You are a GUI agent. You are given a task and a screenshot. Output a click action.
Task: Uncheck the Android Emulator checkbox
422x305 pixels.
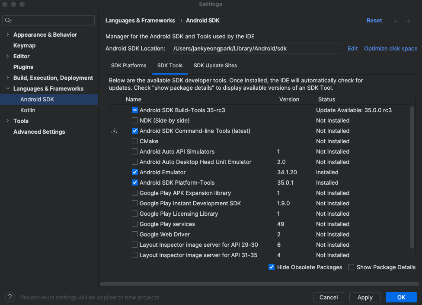pyautogui.click(x=135, y=172)
